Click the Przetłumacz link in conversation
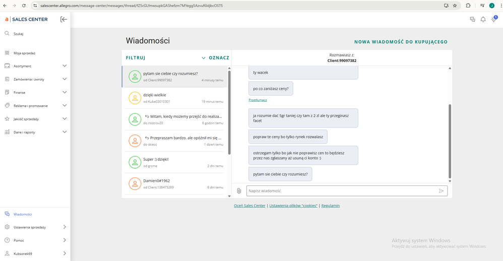This screenshot has height=261, width=503. 258,100
